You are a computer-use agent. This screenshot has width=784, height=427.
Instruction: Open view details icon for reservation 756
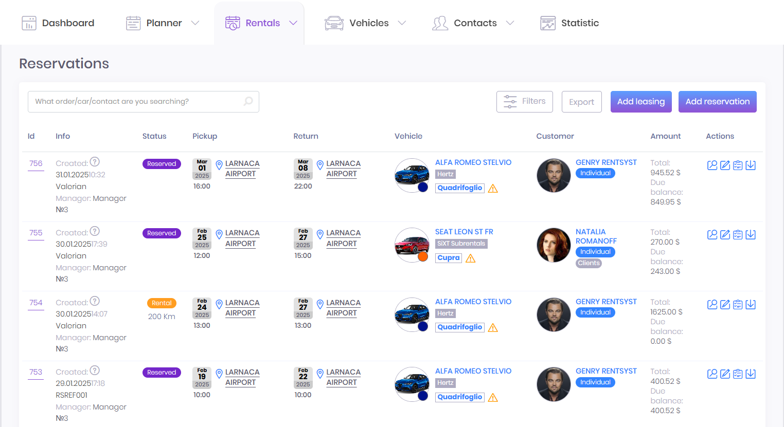point(712,165)
